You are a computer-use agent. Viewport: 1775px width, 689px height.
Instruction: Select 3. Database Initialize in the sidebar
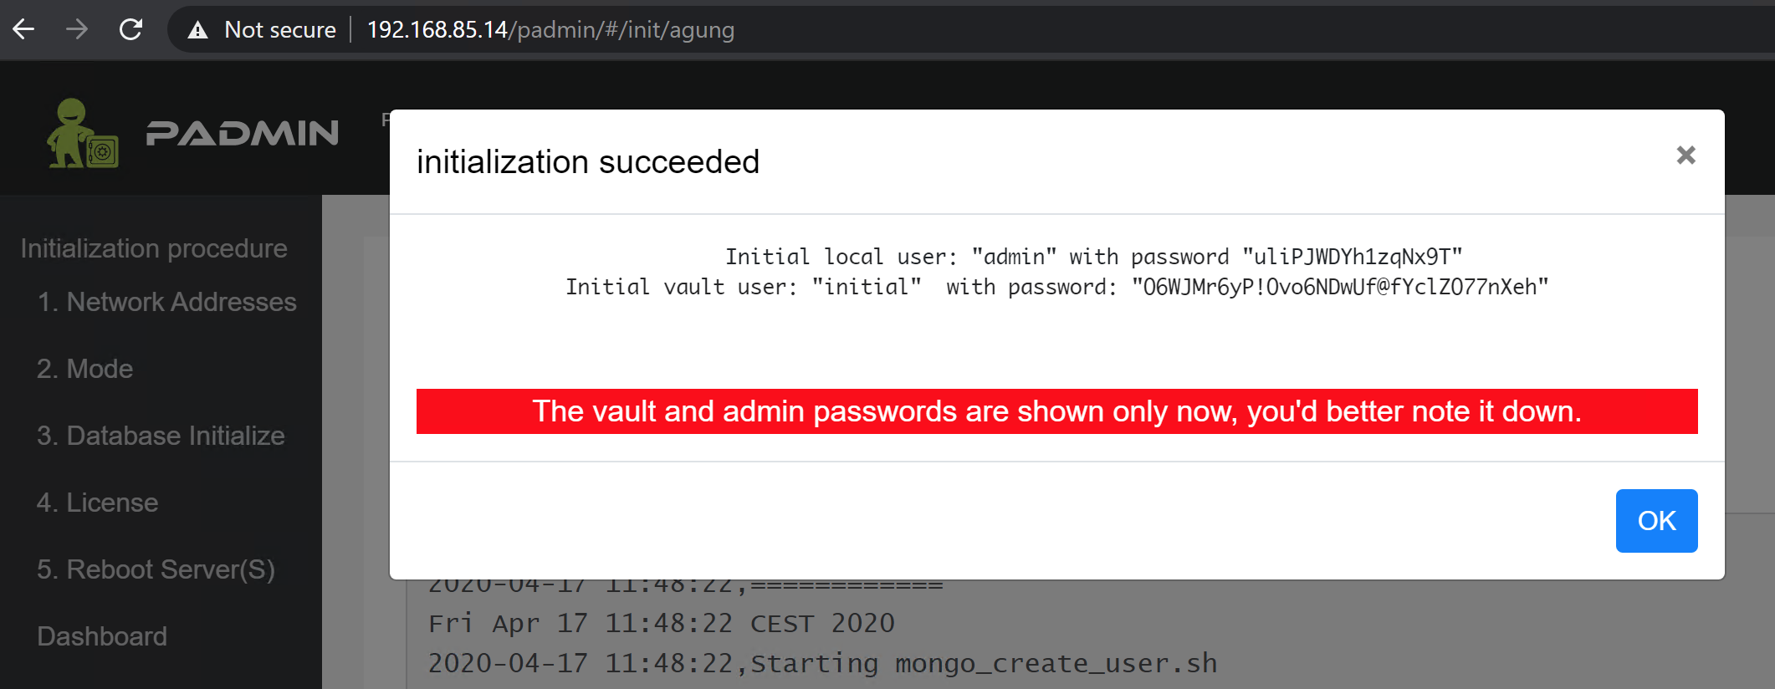point(161,436)
